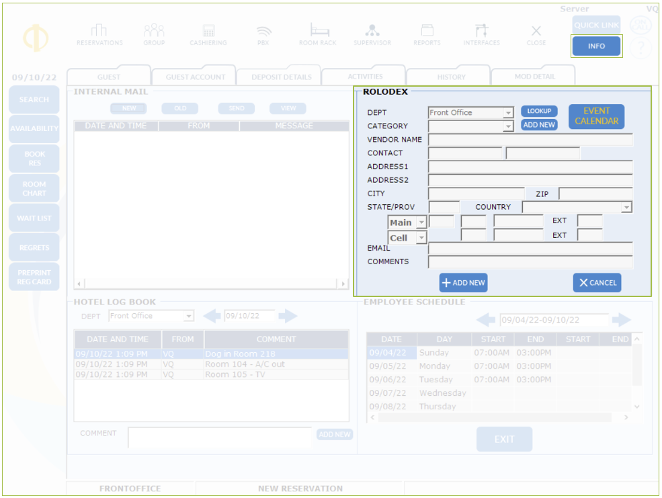Open the Cashiering calculator icon
662x498 pixels.
click(209, 31)
